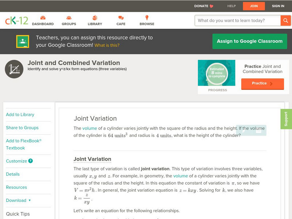292x219 pixels.
Task: Open the Browse lightbulb icon
Action: (x=147, y=18)
